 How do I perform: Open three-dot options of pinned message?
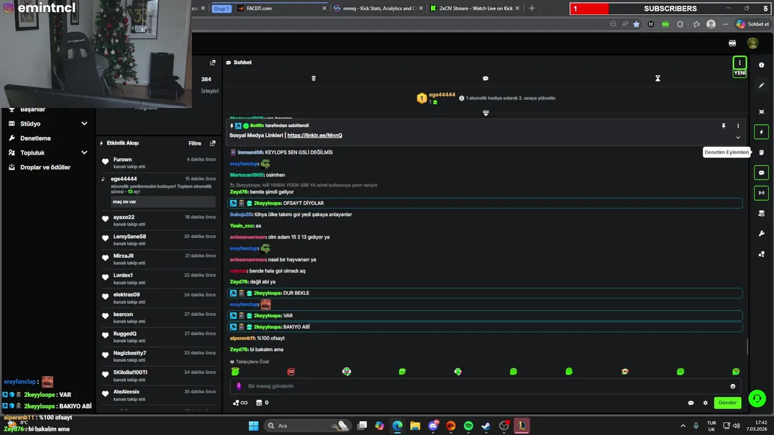pos(738,126)
